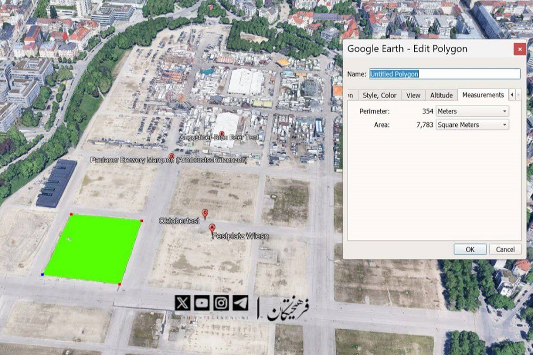Select the Festplatz Wiesn placemark pin
Screen dimensions: 533x355
pyautogui.click(x=212, y=228)
